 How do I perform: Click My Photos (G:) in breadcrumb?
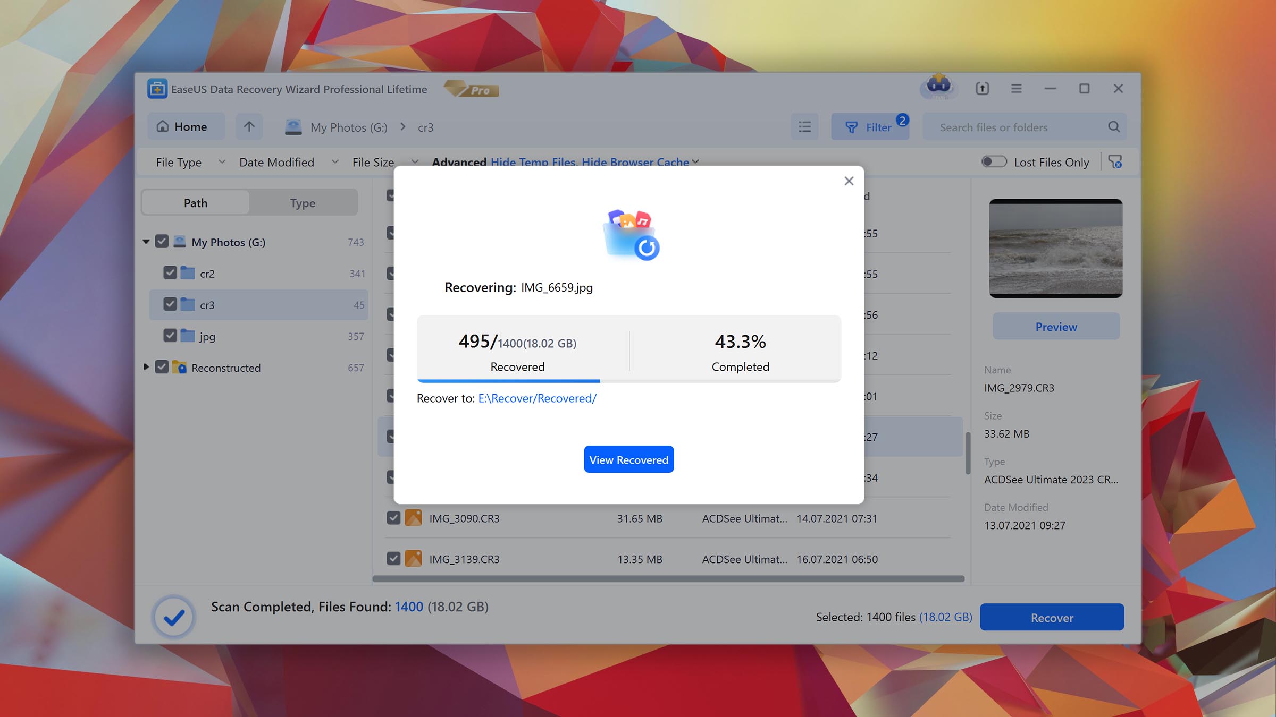tap(349, 127)
